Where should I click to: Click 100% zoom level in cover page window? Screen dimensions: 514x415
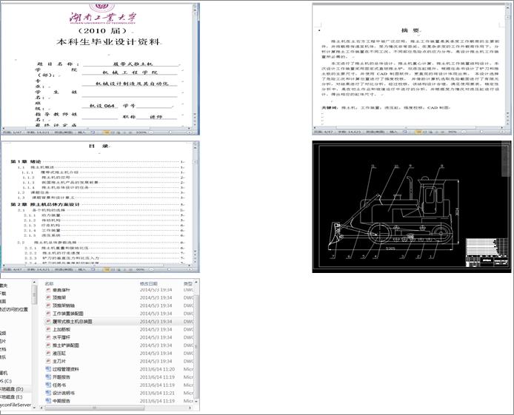(x=141, y=132)
